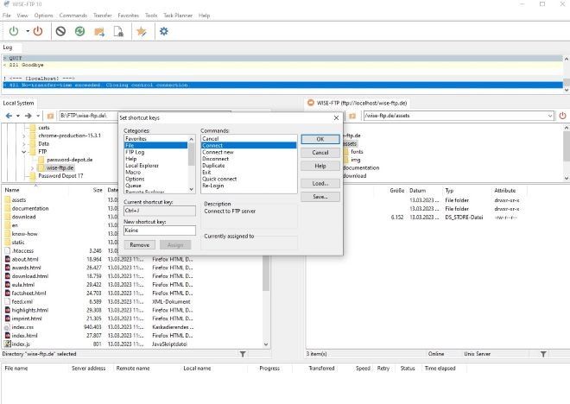Image resolution: width=570 pixels, height=404 pixels.
Task: Expand the wise-ftp.de local tree folder
Action: click(32, 168)
